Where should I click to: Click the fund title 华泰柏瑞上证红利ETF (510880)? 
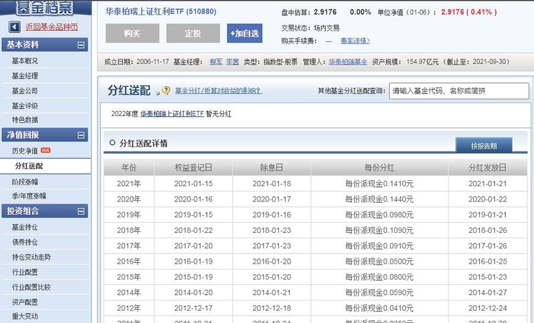click(x=161, y=11)
